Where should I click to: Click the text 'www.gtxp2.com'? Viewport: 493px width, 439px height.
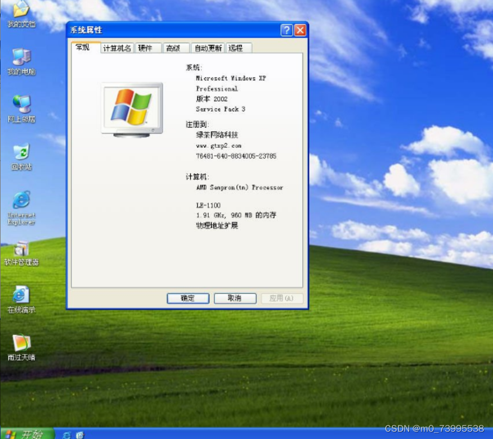point(218,146)
